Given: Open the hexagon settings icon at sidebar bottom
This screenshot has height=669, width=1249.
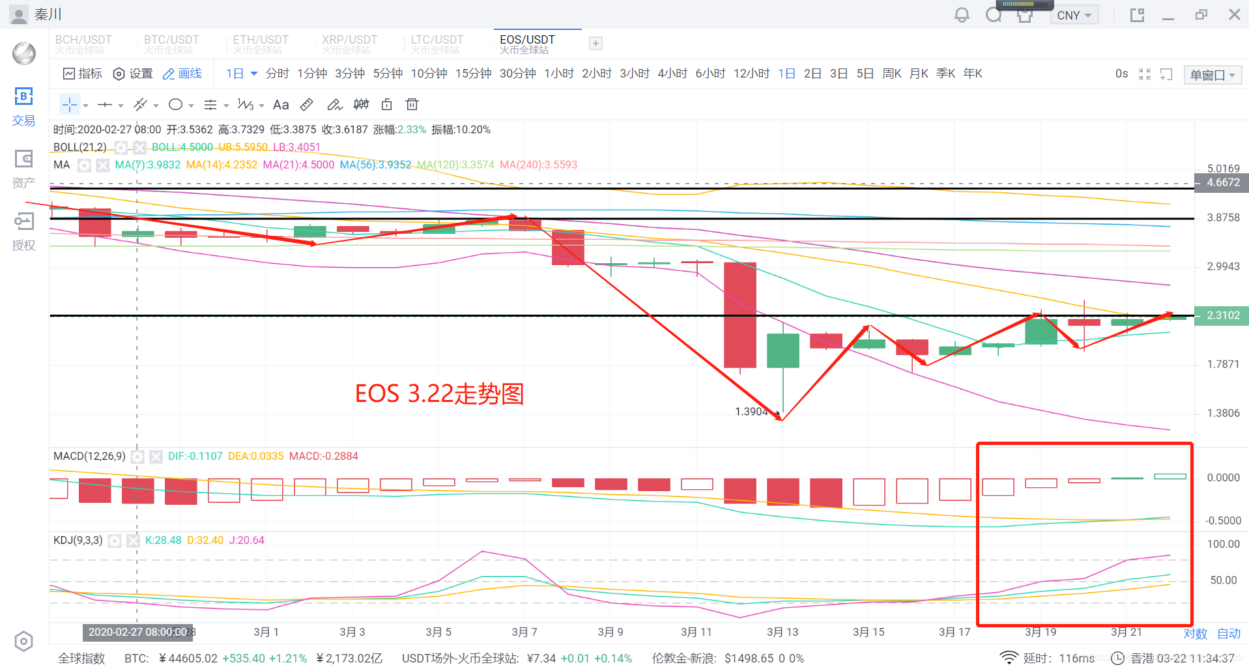Looking at the screenshot, I should click(23, 642).
